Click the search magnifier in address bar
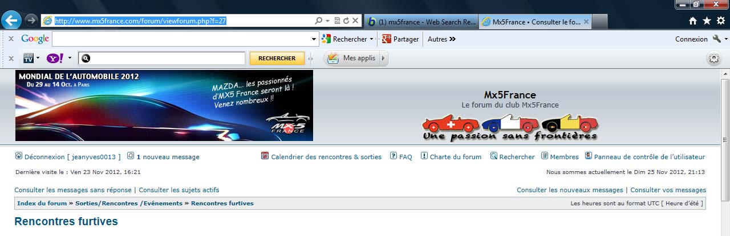 pyautogui.click(x=319, y=20)
